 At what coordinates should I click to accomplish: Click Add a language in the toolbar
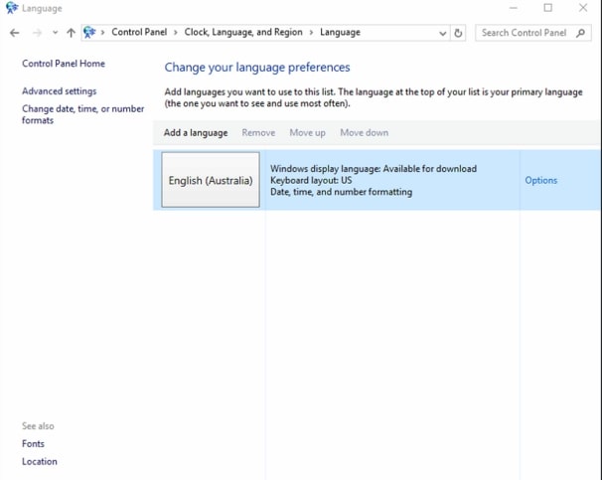point(196,132)
